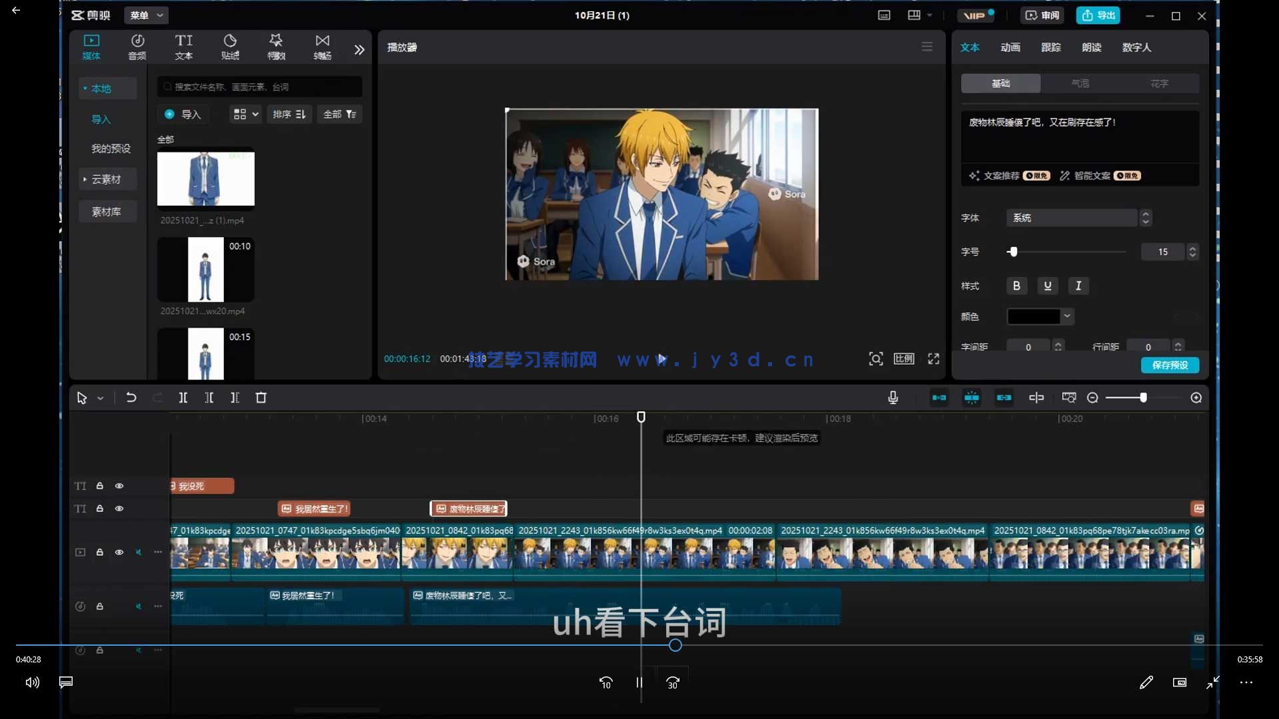Click the font size slider handle
1279x719 pixels.
[x=1013, y=252]
